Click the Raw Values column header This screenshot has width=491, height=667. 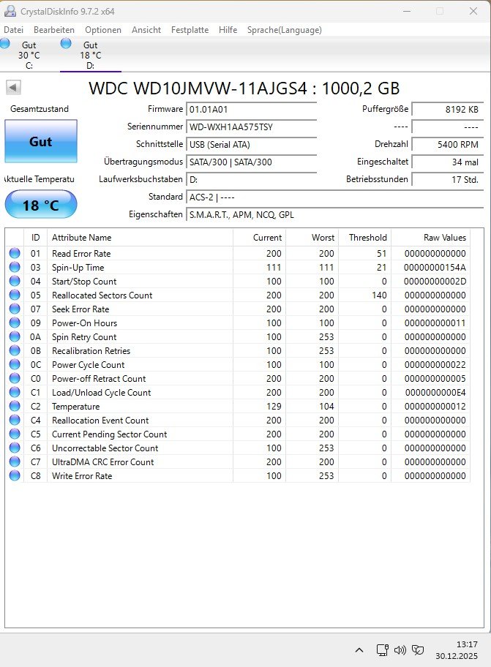coord(430,238)
